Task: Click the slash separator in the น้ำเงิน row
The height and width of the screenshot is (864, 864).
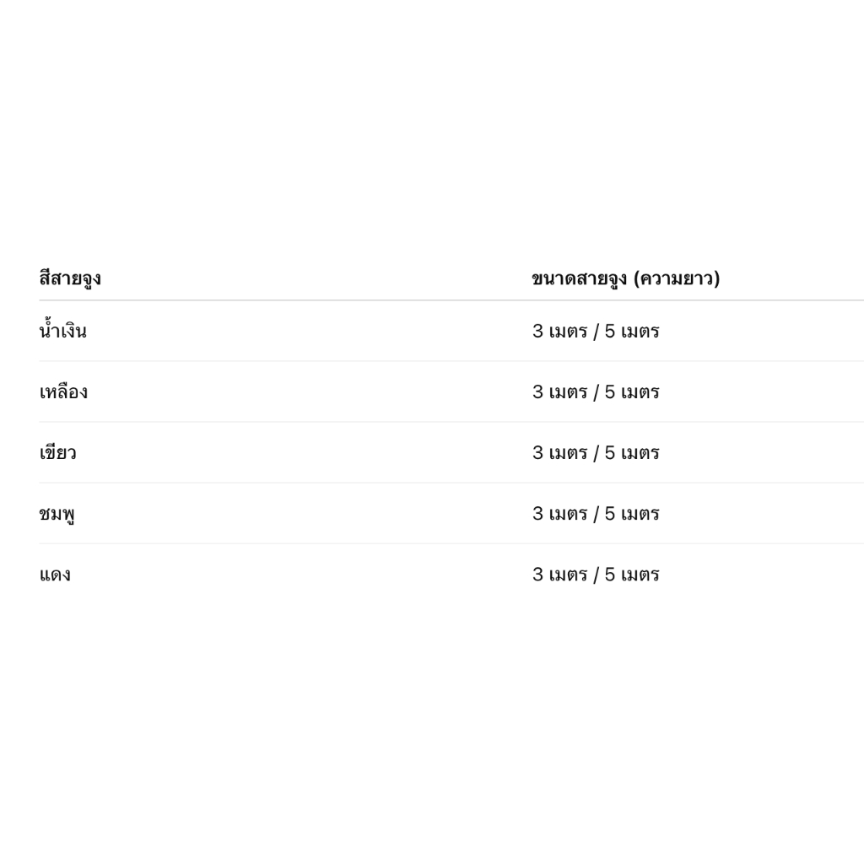Action: click(x=596, y=332)
